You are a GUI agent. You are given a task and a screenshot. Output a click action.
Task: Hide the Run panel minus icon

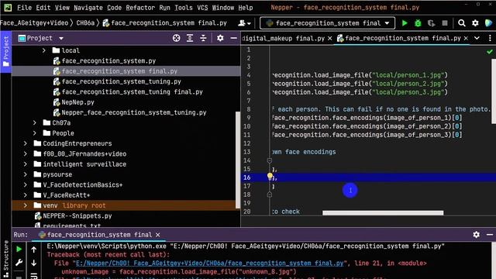[x=490, y=235]
